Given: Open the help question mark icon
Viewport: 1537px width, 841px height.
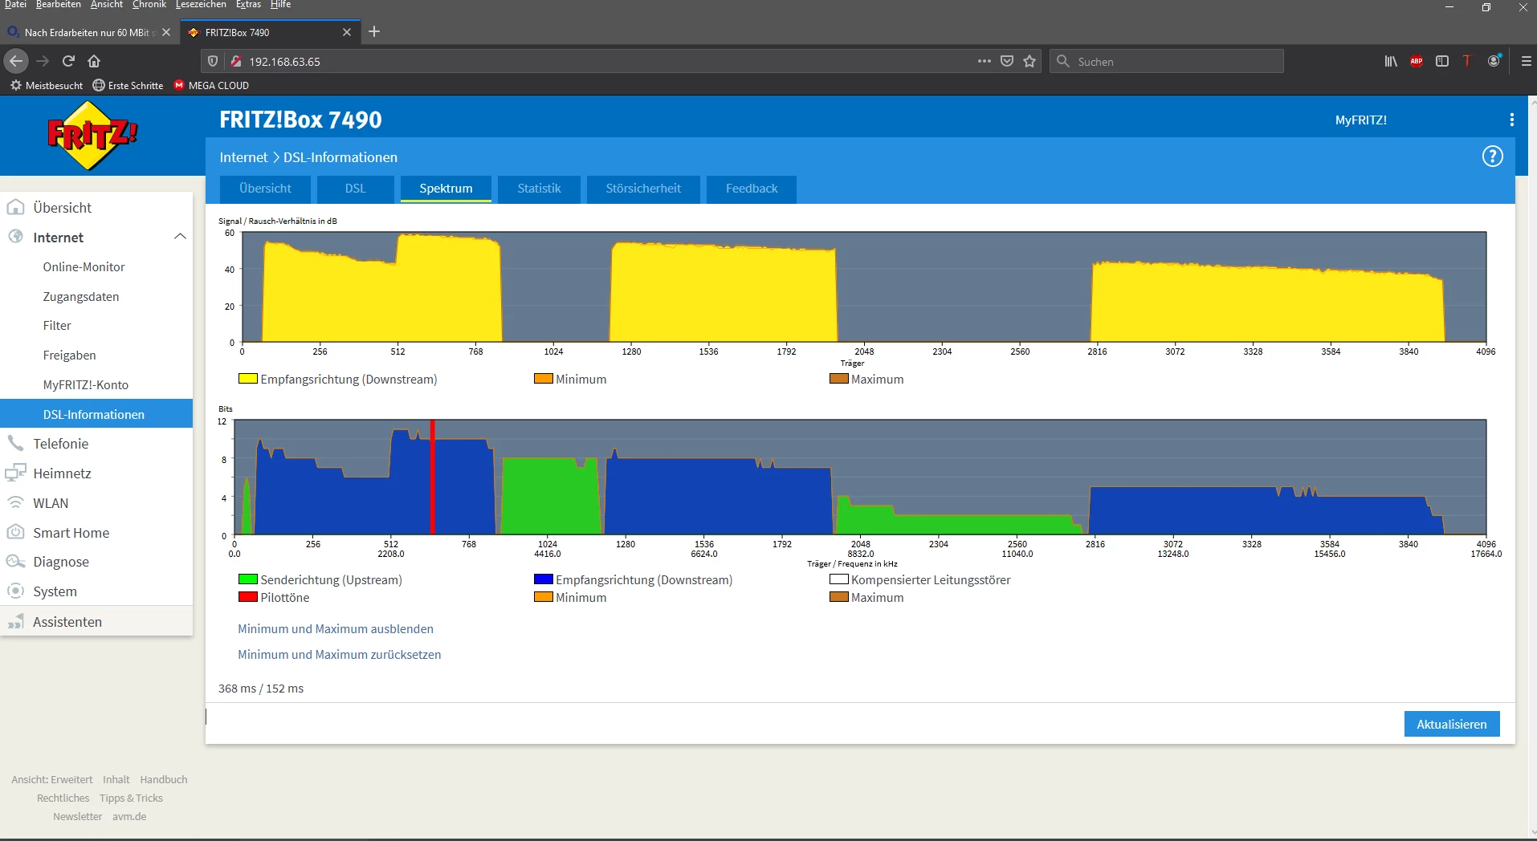Looking at the screenshot, I should [1492, 156].
